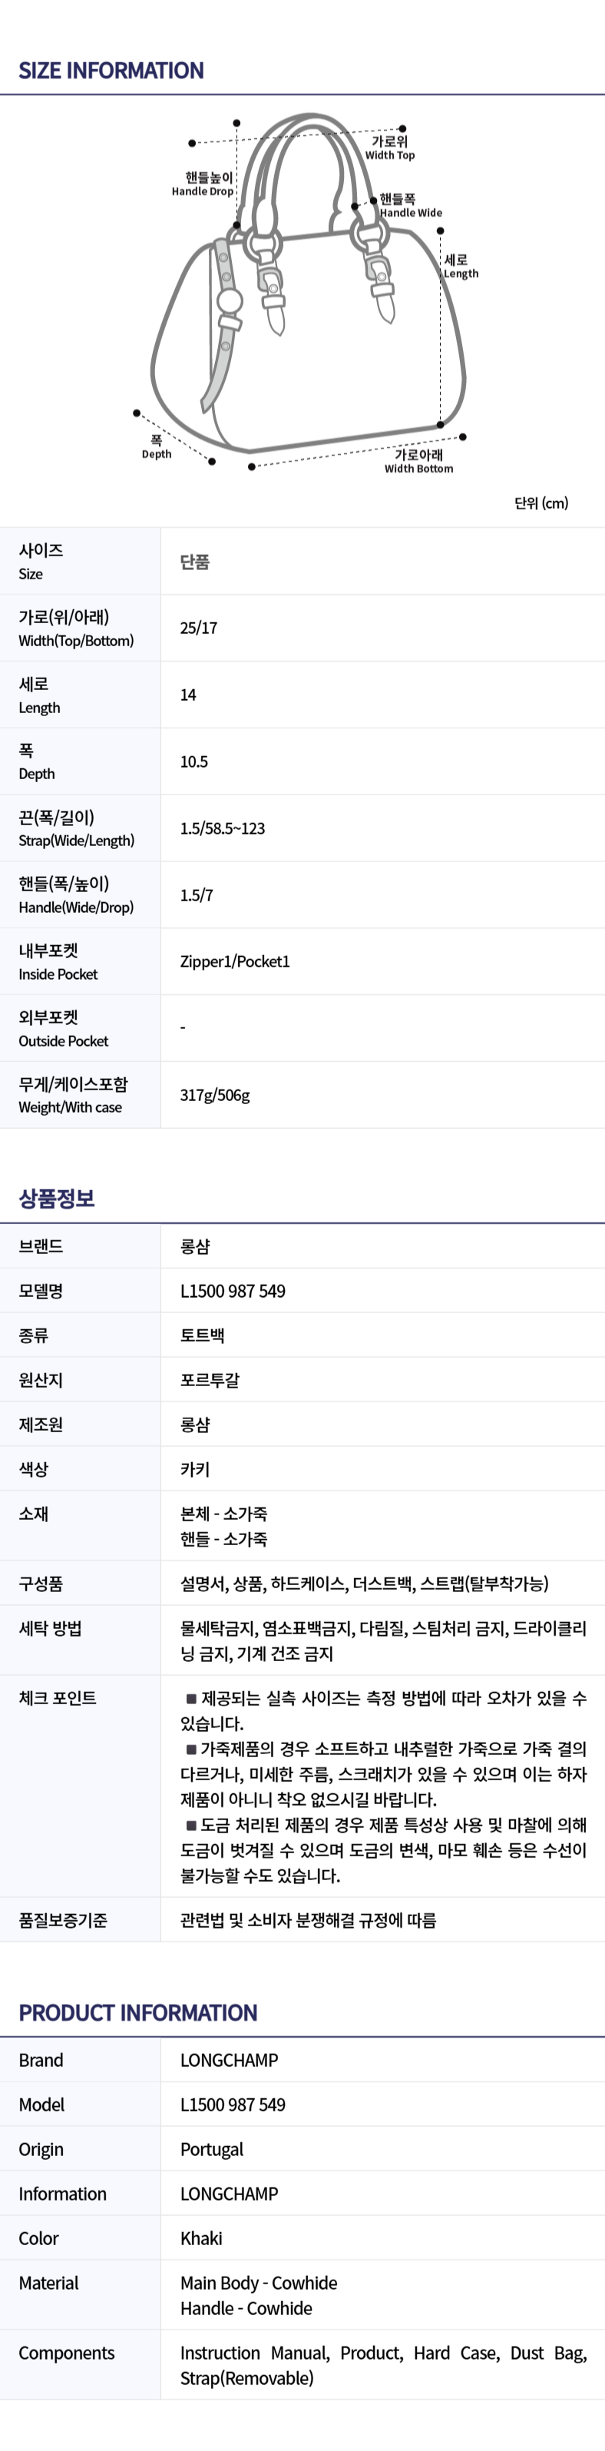Image resolution: width=605 pixels, height=2451 pixels.
Task: Click the 포르투갈 origin value
Action: coord(210,1380)
